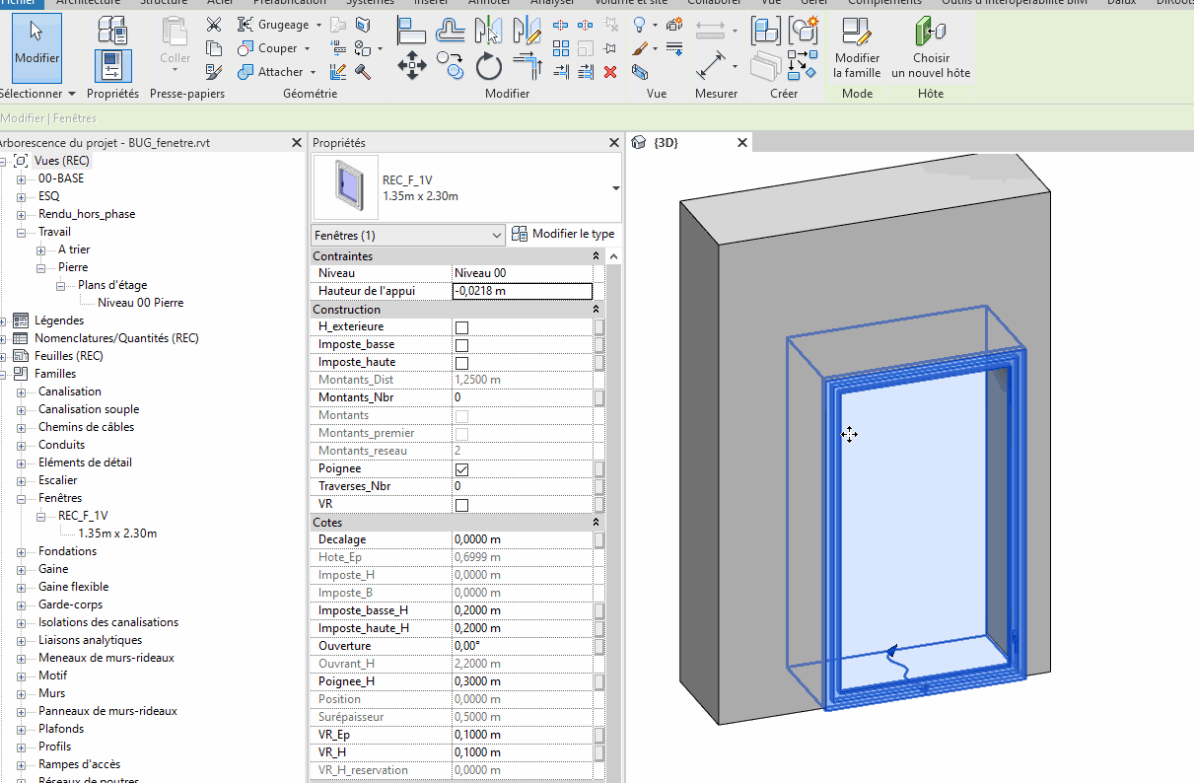Select the Rotation tool
Viewport: 1194px width, 783px height.
489,66
